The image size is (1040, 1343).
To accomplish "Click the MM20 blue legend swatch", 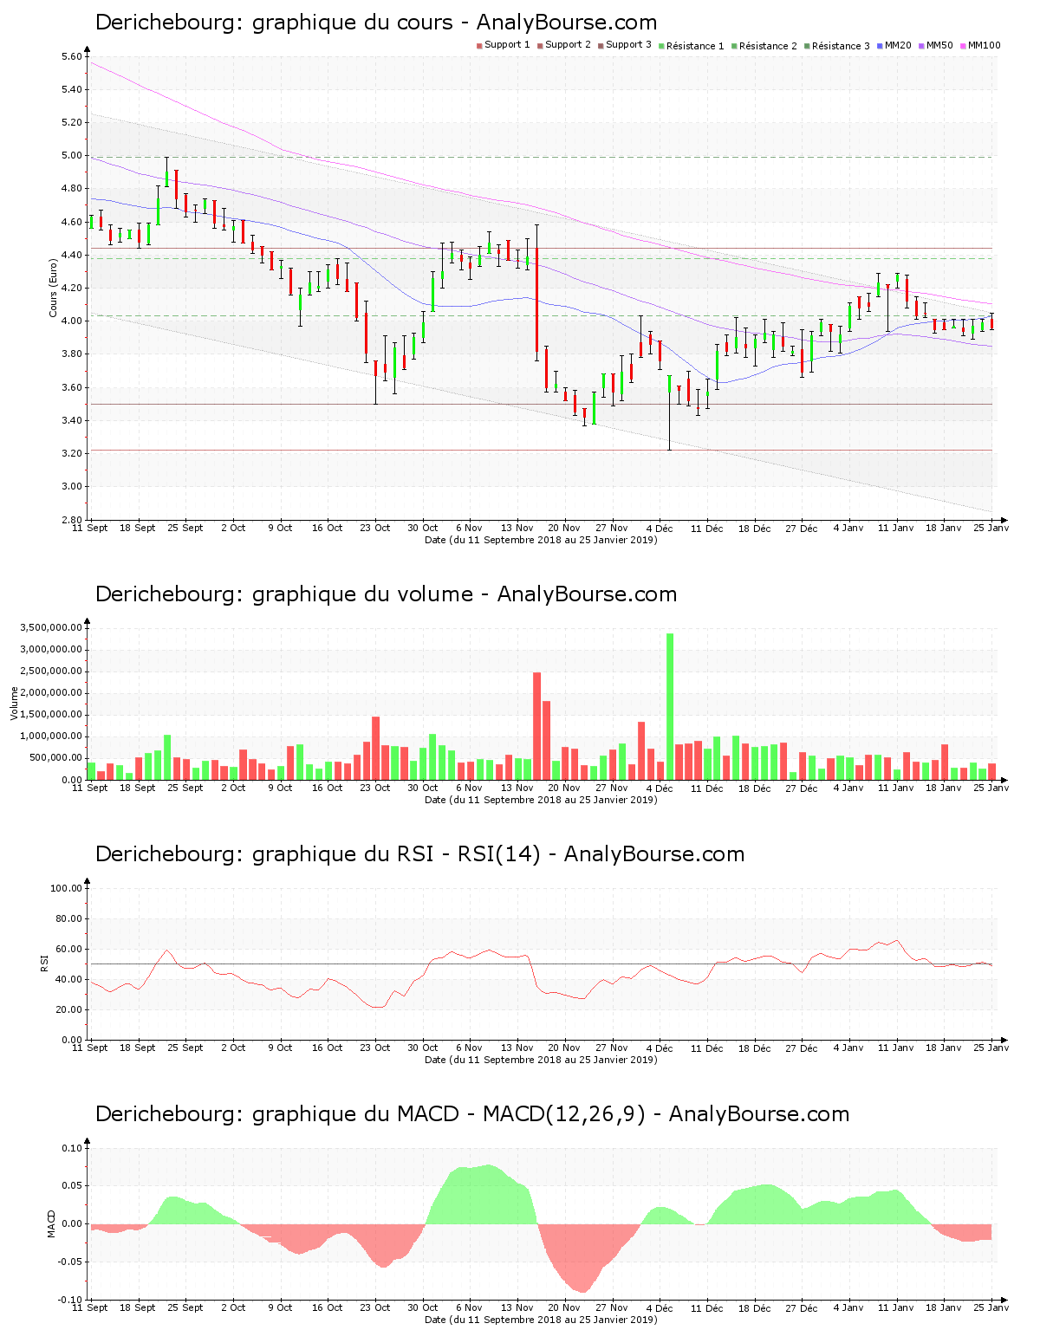I will [881, 45].
